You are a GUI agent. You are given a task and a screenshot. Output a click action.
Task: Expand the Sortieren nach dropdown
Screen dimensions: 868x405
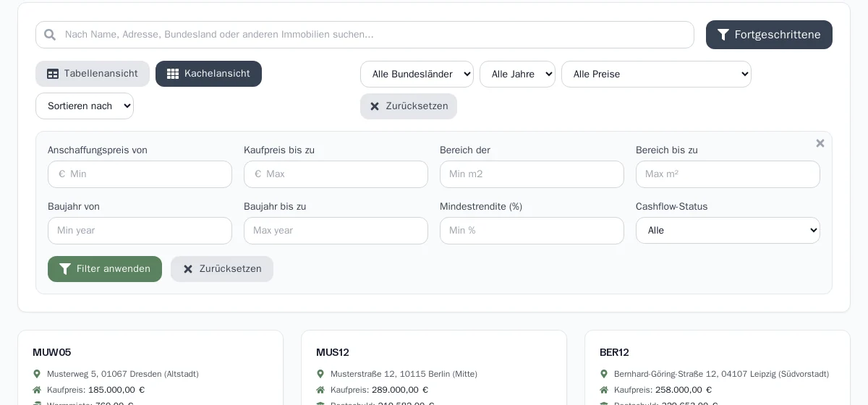(x=85, y=106)
